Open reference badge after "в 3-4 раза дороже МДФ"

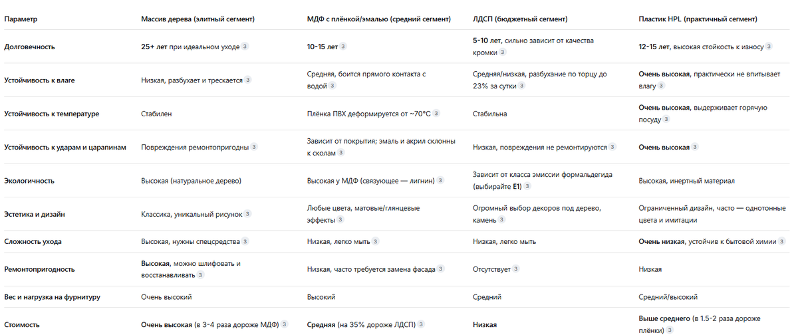(285, 324)
